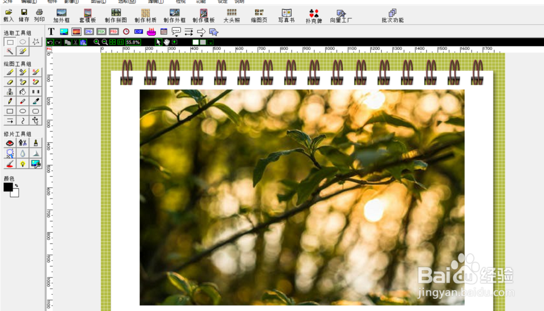Swap foreground and background colors
This screenshot has width=544, height=311.
(x=16, y=185)
